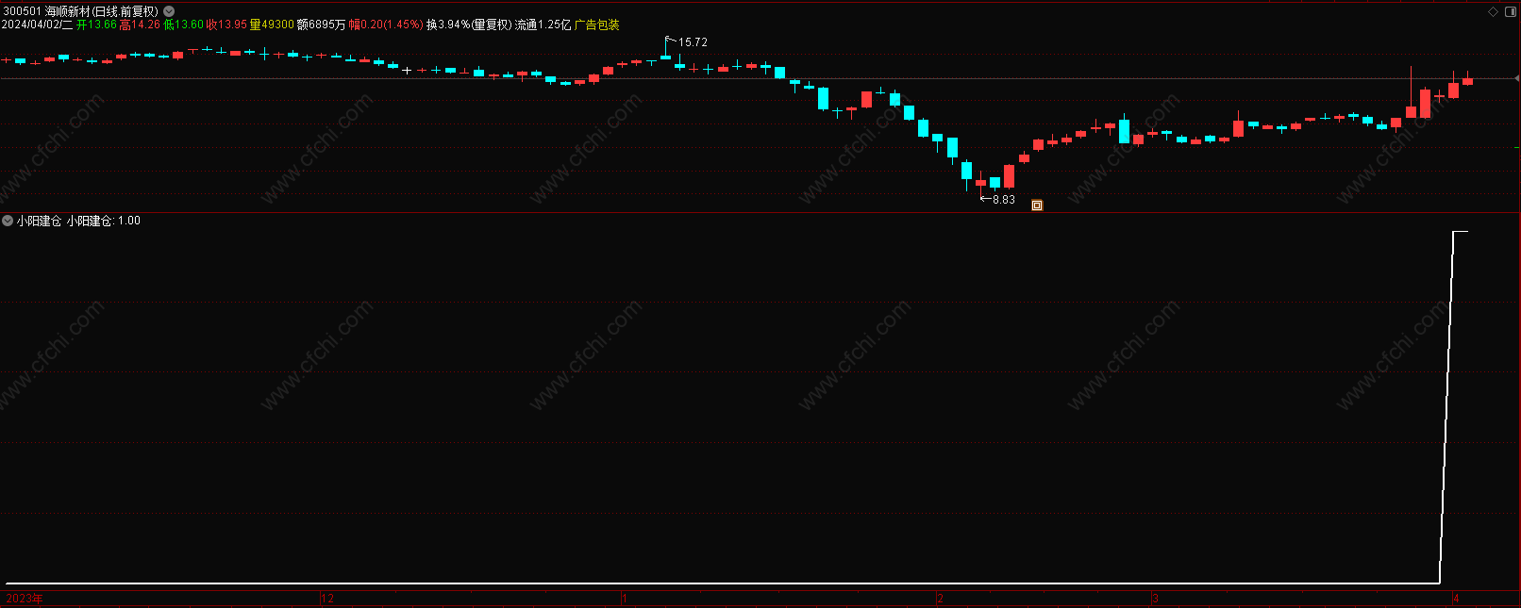
Task: Click the 小阳建仓 indicator name label
Action: tap(39, 221)
